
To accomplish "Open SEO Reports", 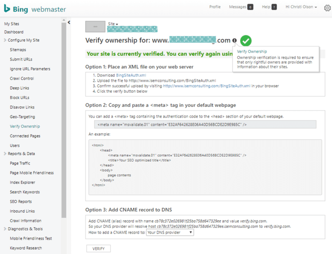I will [x=21, y=202].
